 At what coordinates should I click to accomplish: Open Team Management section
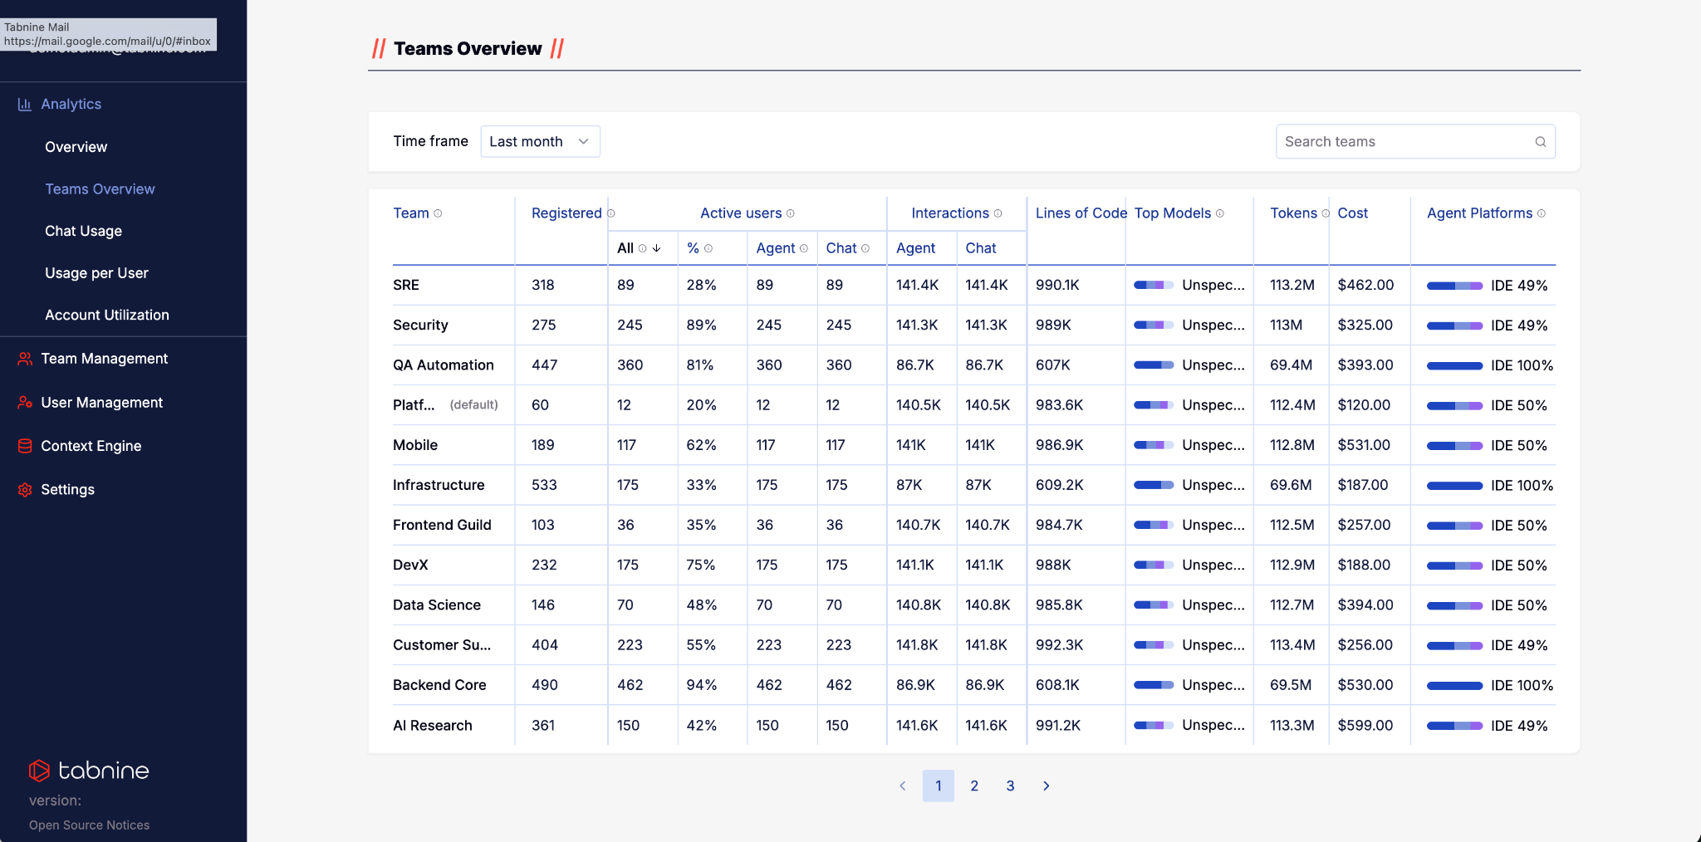(105, 359)
